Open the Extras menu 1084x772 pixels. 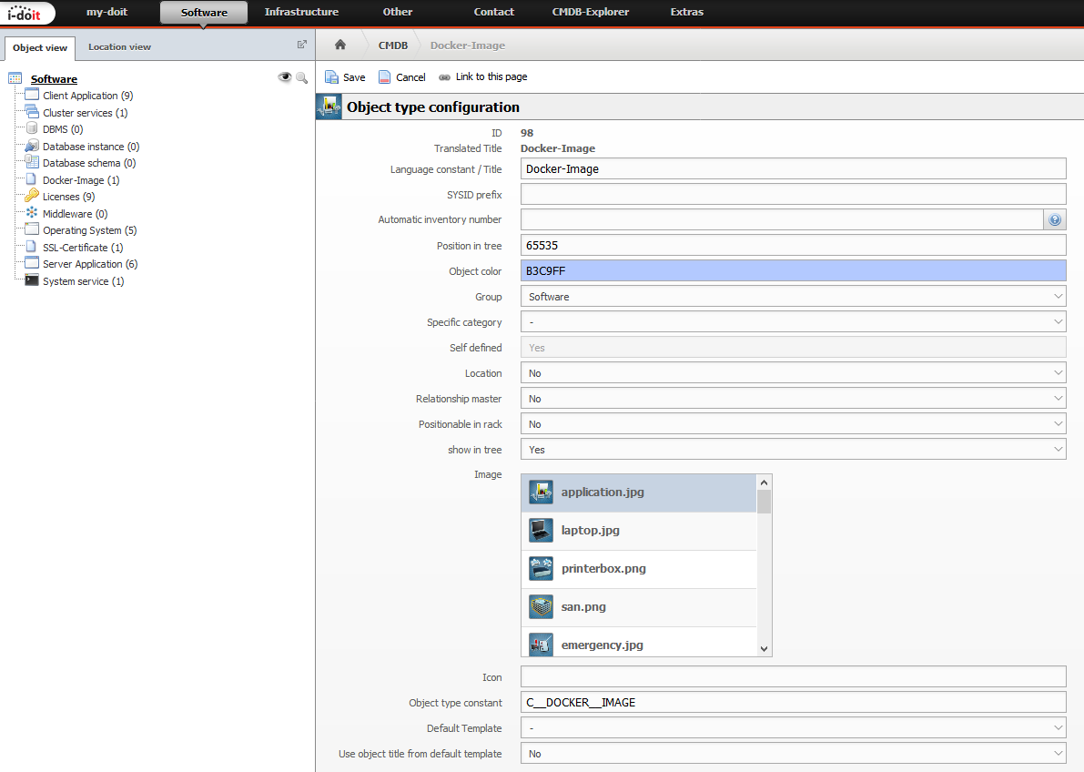pyautogui.click(x=686, y=12)
